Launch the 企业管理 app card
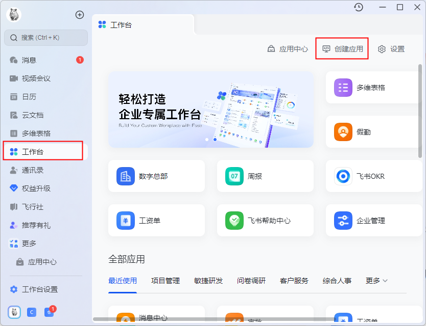The height and width of the screenshot is (326, 426). 374,221
